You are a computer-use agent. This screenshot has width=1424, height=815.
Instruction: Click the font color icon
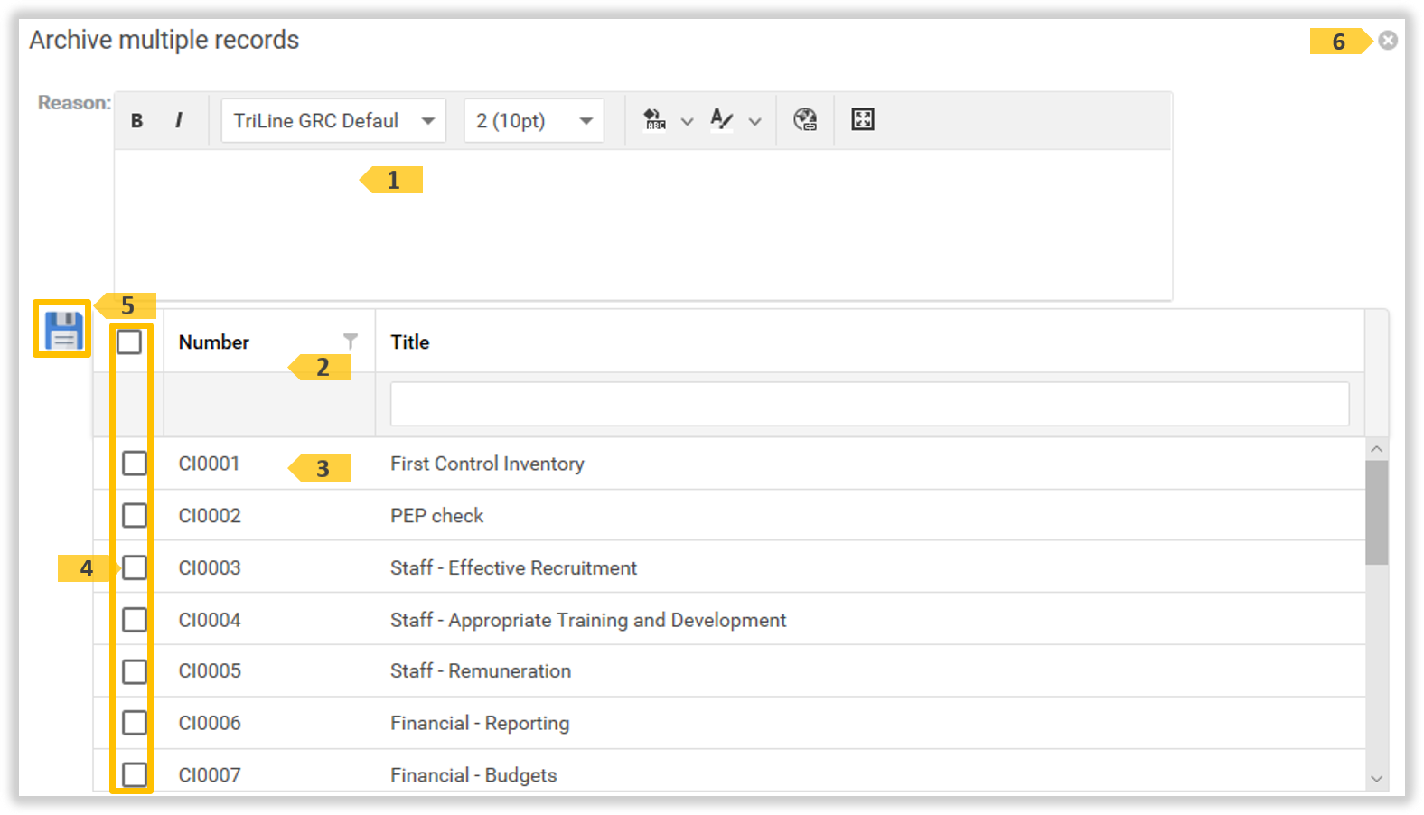721,120
